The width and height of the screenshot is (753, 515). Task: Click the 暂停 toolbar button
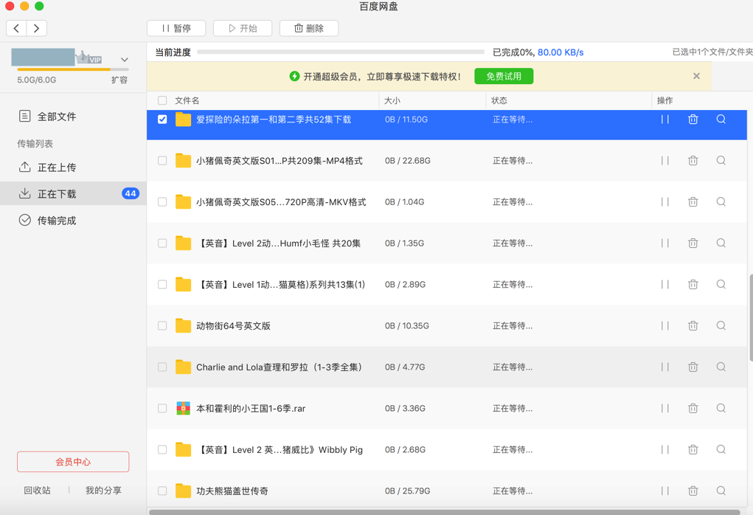(x=176, y=28)
